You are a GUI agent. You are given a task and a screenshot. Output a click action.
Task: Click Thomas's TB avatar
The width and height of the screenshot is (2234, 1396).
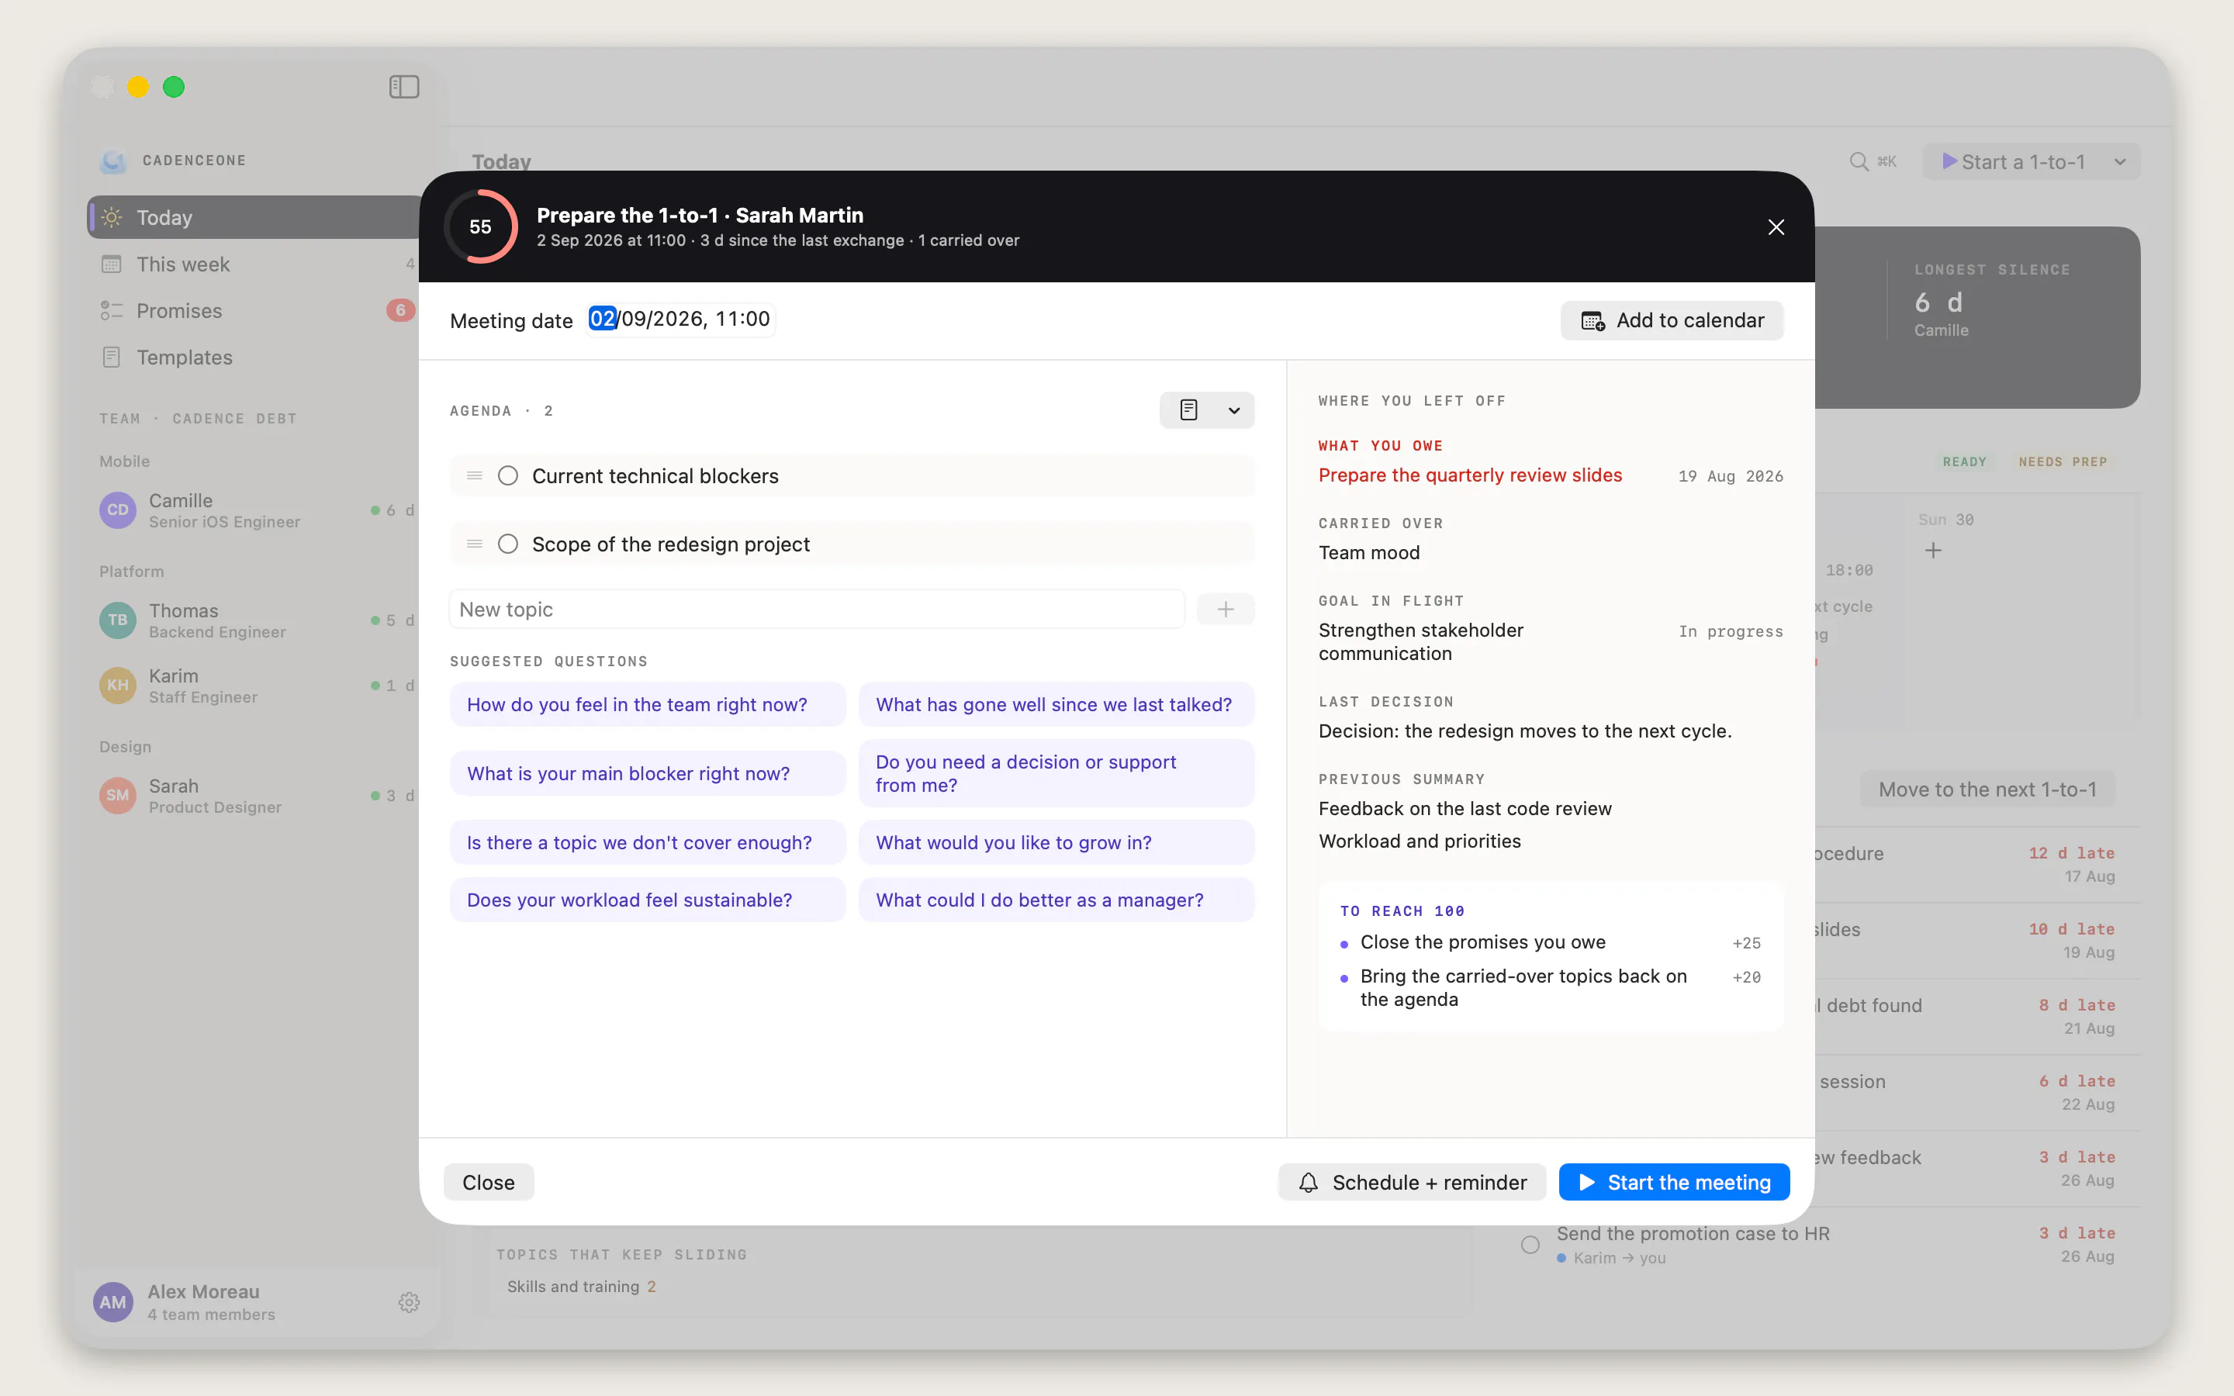pos(117,620)
